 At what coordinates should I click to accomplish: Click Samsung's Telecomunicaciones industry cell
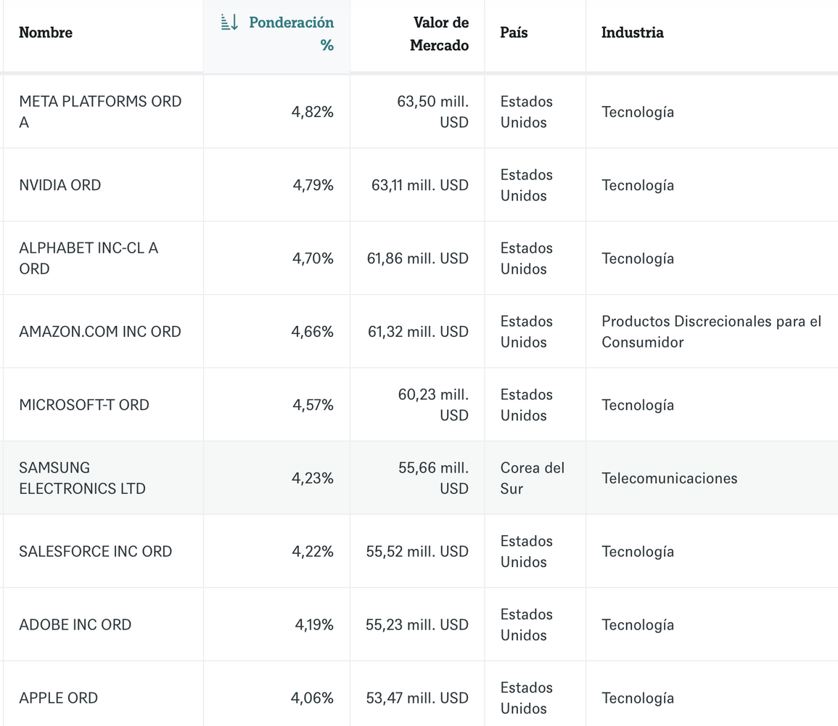click(x=669, y=478)
